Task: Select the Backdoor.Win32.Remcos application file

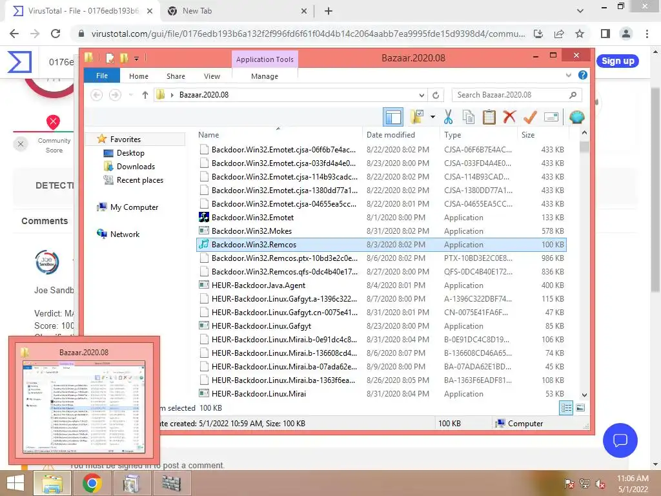Action: click(381, 245)
